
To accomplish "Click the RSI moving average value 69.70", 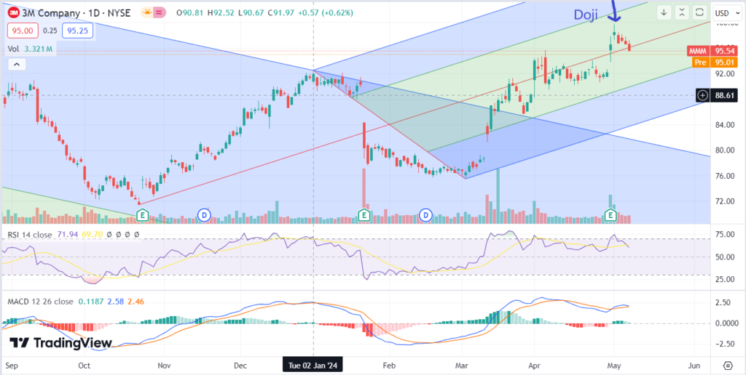I will pyautogui.click(x=93, y=235).
